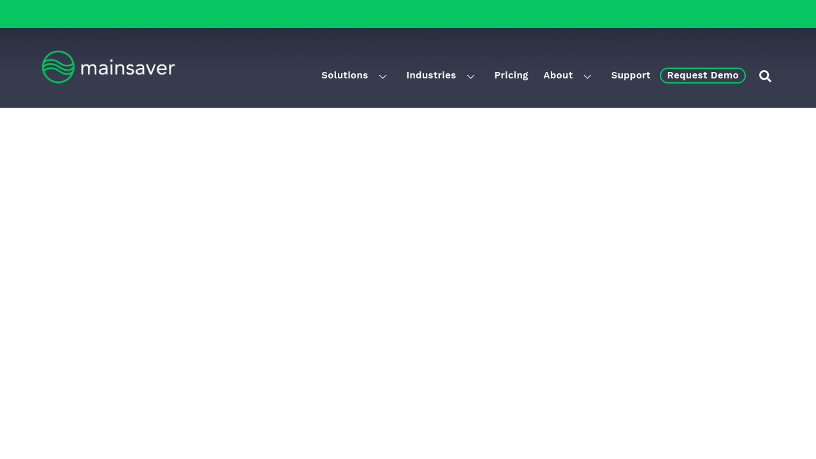Expand the Solutions dropdown chevron
816x459 pixels.
click(382, 76)
